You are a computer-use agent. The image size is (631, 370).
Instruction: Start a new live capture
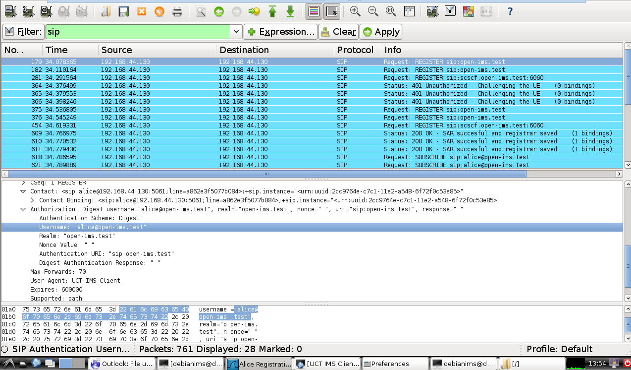click(x=46, y=11)
